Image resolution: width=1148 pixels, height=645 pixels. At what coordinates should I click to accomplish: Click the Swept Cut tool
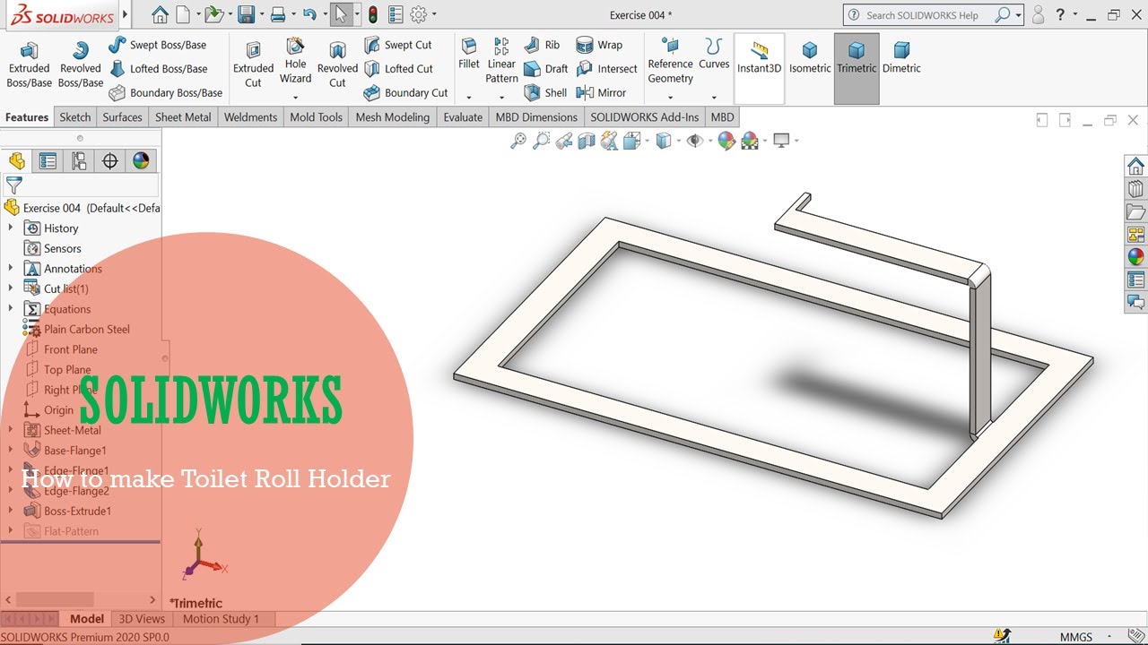coord(397,45)
